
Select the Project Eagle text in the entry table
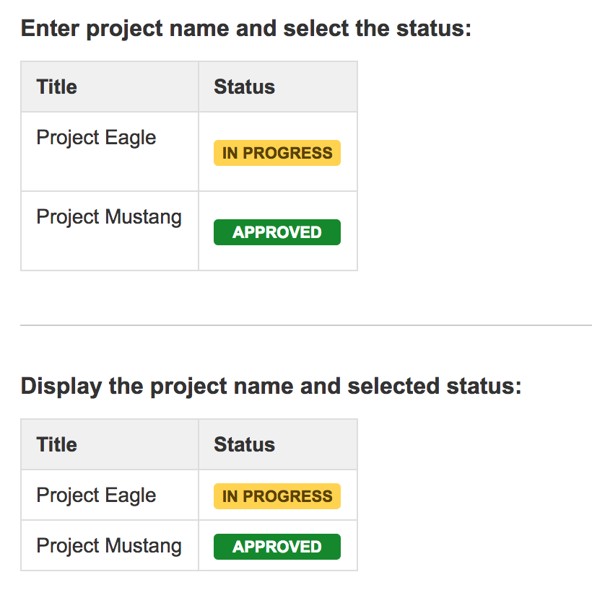point(96,138)
